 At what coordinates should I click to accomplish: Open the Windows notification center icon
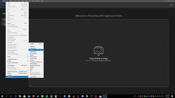click(x=172, y=96)
